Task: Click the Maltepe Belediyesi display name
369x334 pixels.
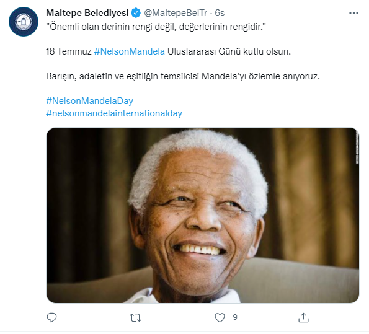Action: pyautogui.click(x=87, y=13)
